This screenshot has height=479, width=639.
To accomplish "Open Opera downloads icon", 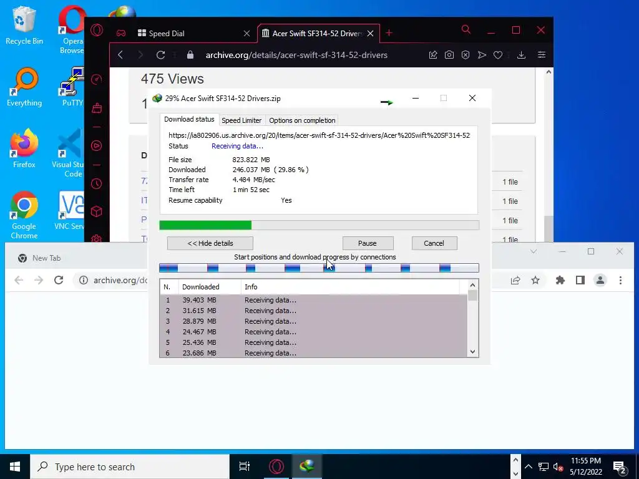I will click(x=521, y=55).
